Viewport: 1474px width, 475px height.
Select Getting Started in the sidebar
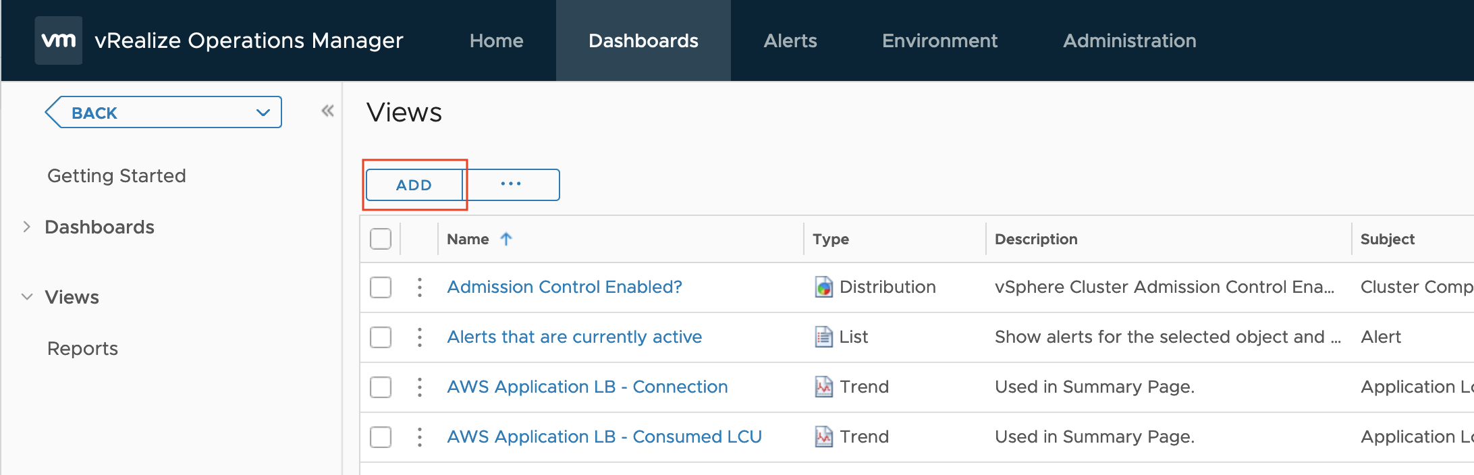click(117, 176)
